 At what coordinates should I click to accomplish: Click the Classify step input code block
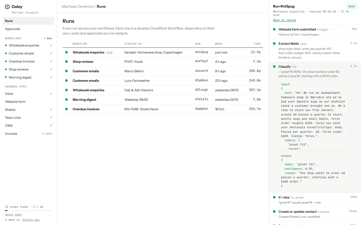point(313,115)
